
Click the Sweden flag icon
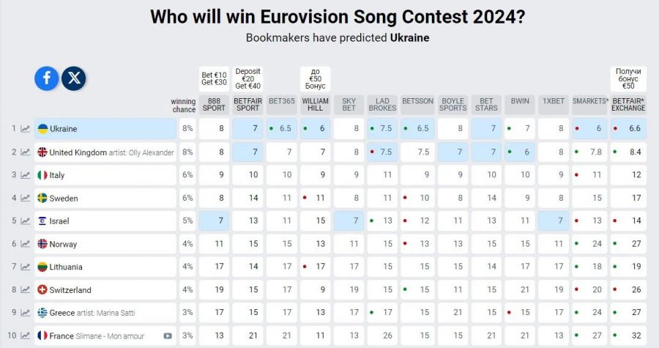pyautogui.click(x=42, y=198)
